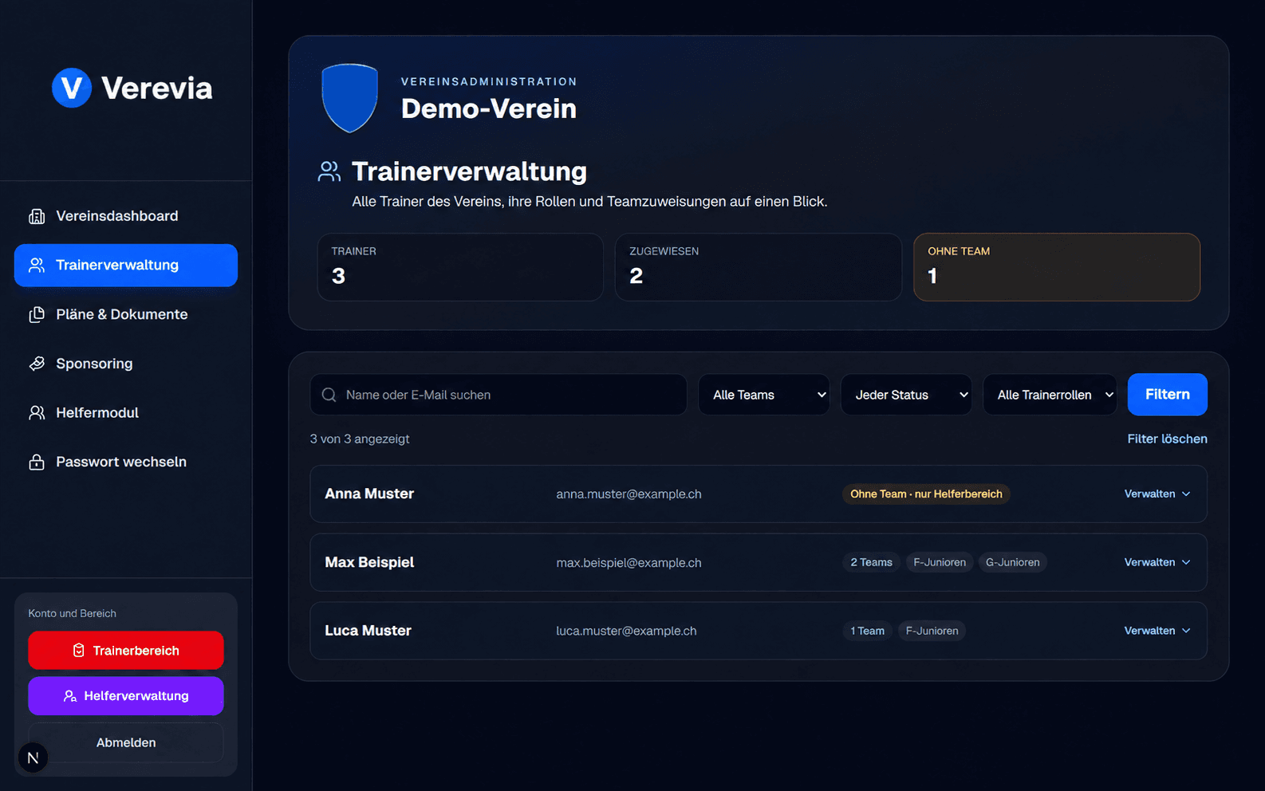Screen dimensions: 1265x791
Task: Click the Demo-Verein shield crest icon
Action: coord(349,97)
